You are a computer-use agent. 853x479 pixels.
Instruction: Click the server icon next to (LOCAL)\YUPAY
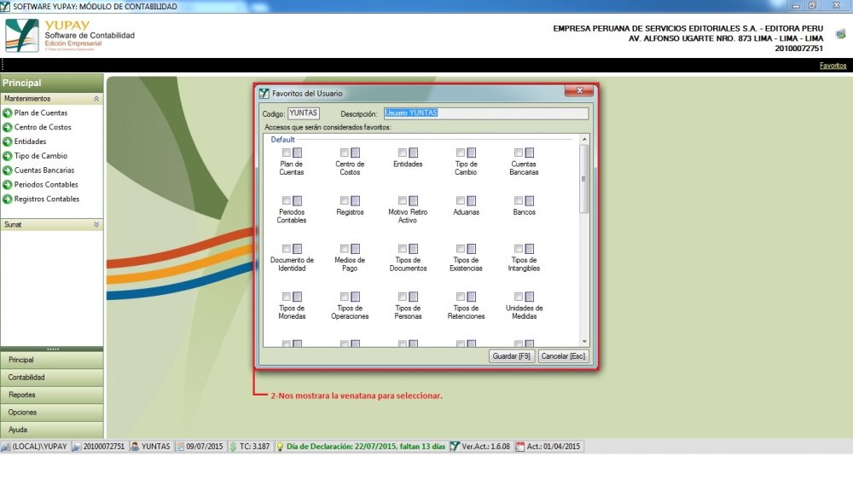point(5,447)
